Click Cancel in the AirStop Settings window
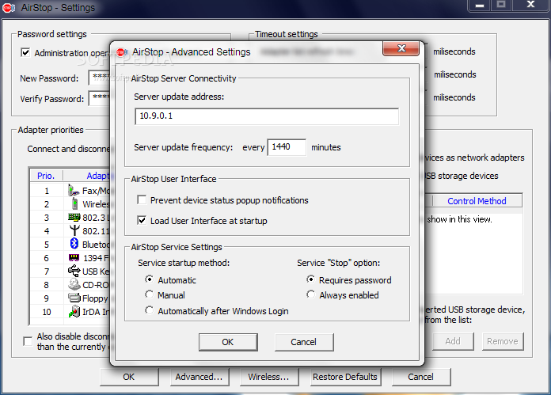Viewport: 551px width, 395px height. click(x=421, y=377)
